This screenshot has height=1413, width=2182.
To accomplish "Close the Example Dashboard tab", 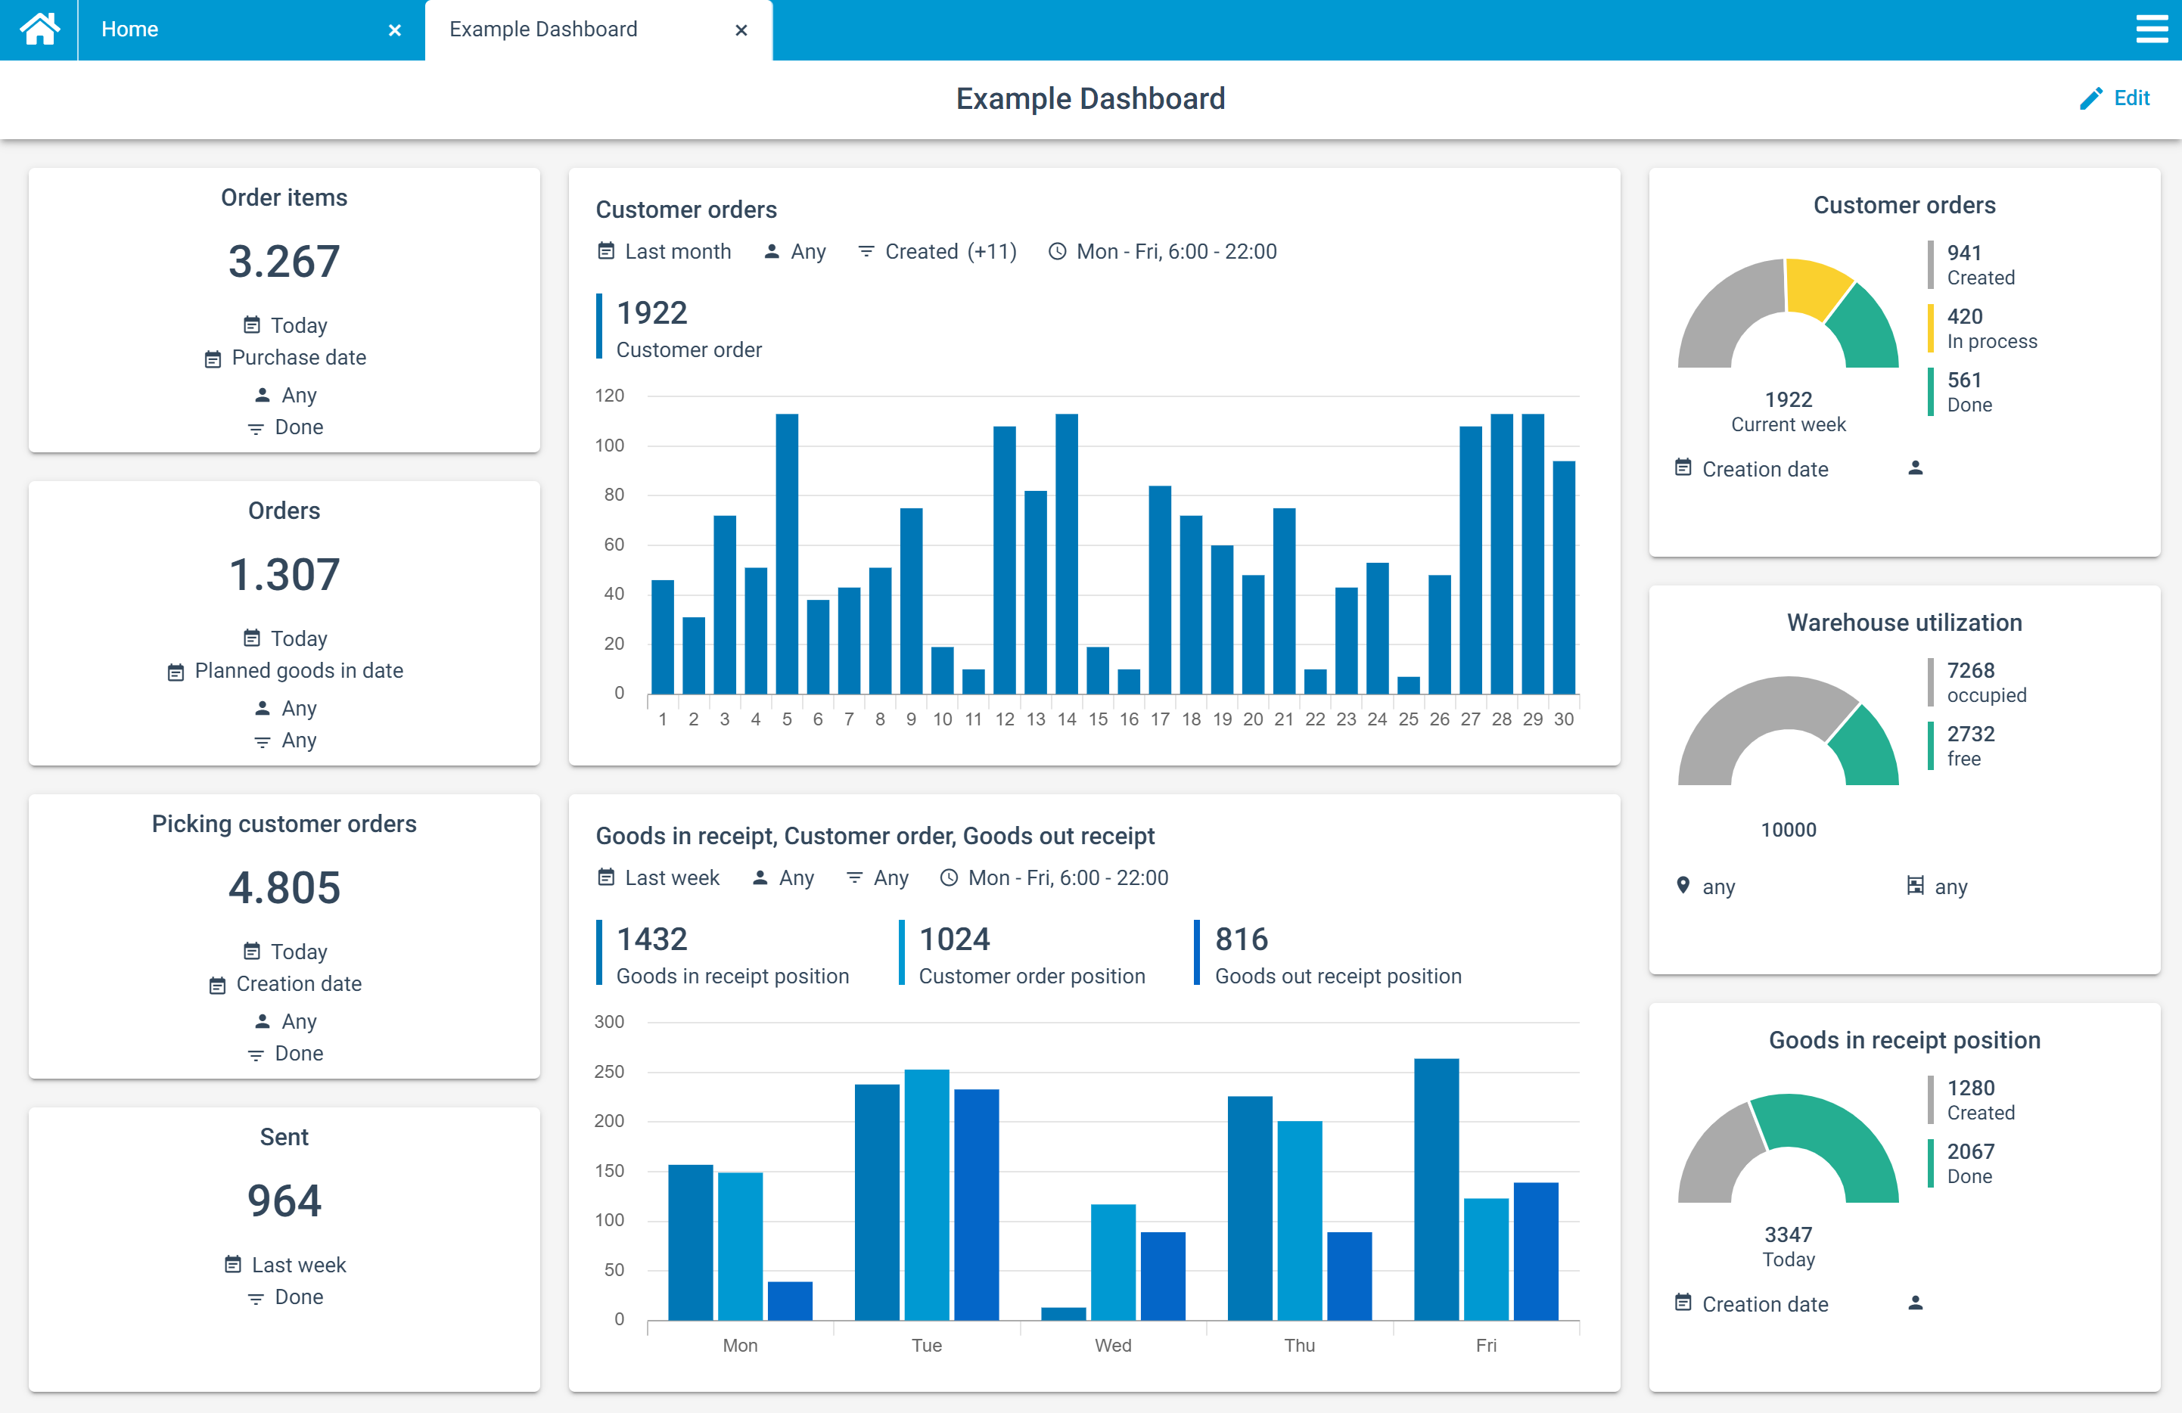I will click(741, 30).
